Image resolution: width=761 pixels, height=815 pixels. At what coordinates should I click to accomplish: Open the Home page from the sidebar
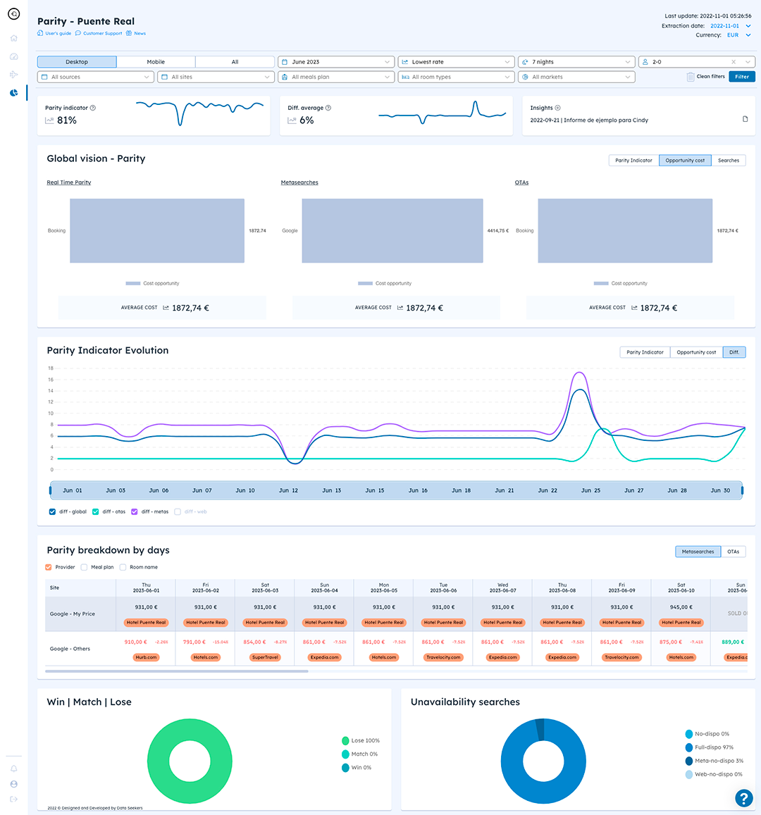[x=14, y=38]
